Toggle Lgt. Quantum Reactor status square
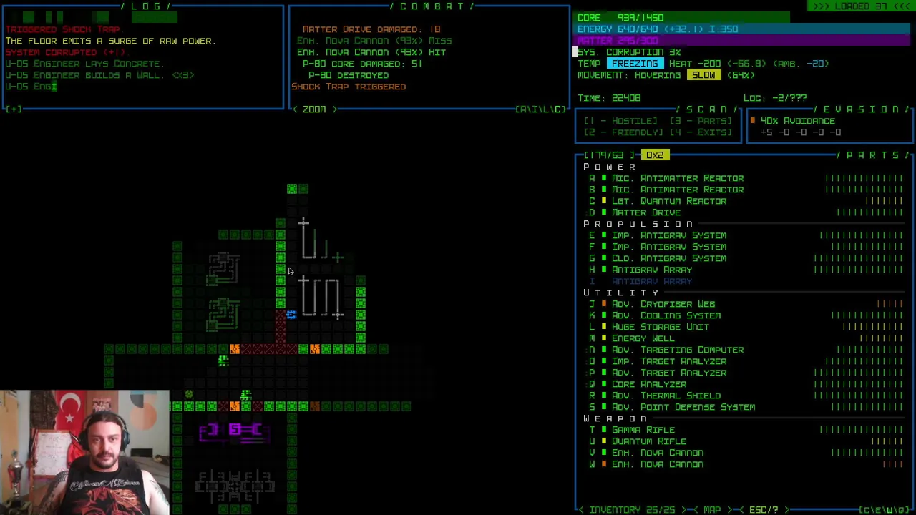Viewport: 916px width, 515px height. [604, 201]
